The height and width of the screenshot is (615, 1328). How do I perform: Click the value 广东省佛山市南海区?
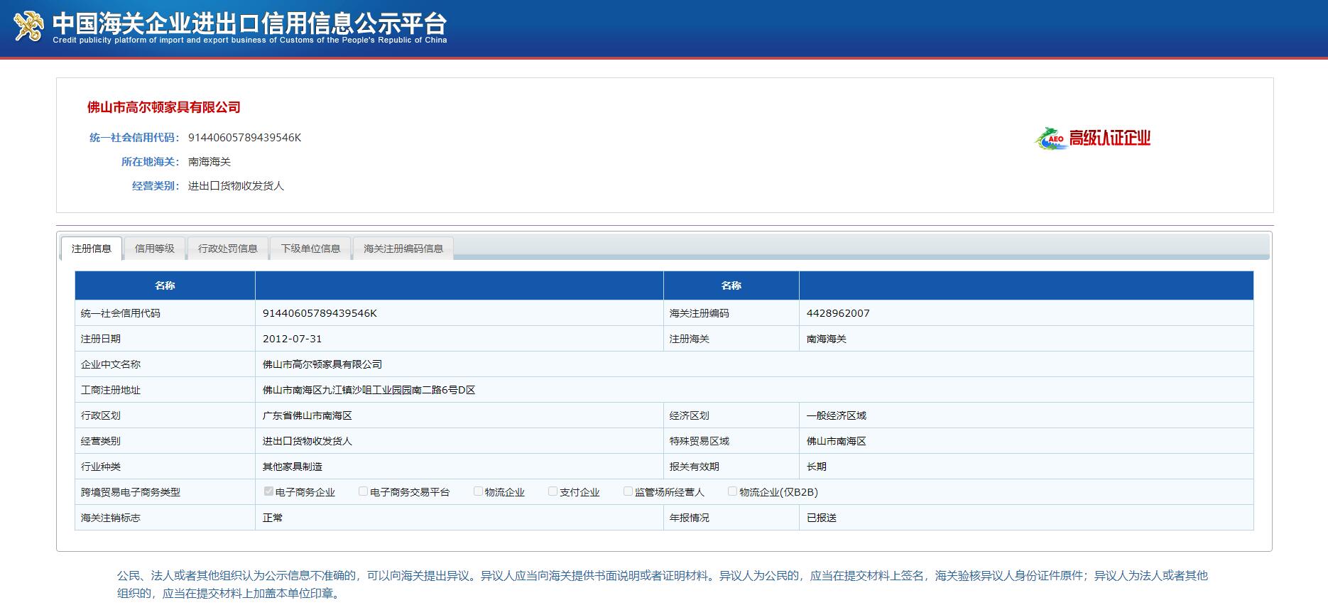(x=307, y=415)
